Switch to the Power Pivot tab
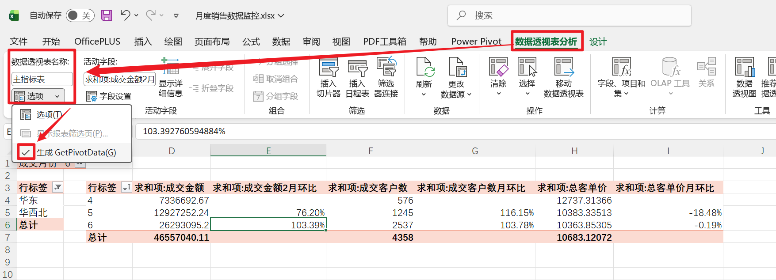776x280 pixels. tap(476, 42)
